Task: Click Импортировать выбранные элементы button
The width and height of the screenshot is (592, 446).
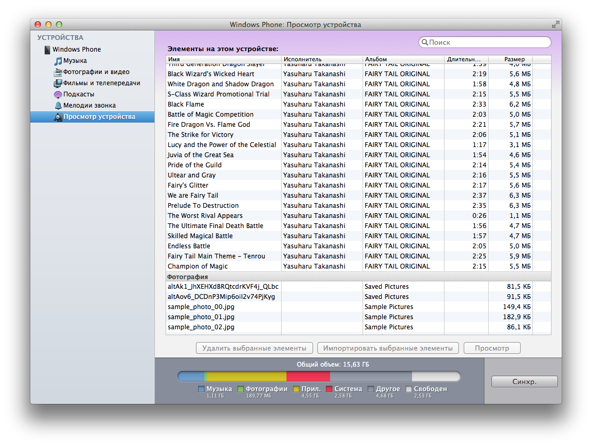Action: [x=388, y=348]
